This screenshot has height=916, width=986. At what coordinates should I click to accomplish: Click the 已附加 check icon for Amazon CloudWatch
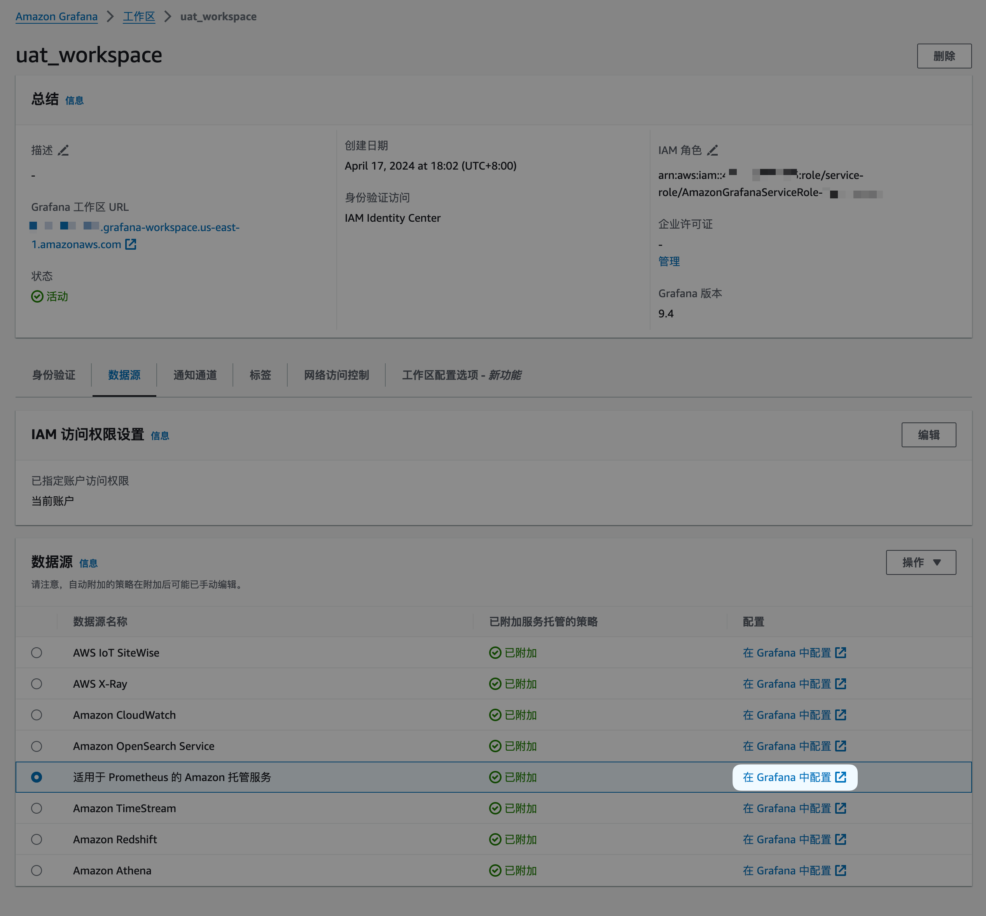(x=495, y=715)
